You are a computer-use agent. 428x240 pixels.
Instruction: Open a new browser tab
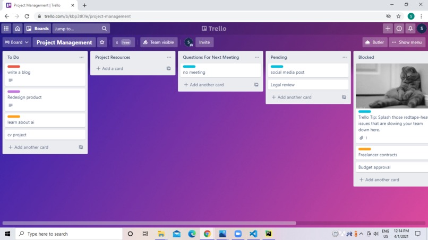(84, 5)
